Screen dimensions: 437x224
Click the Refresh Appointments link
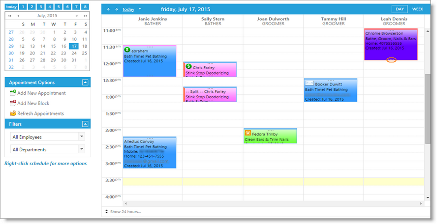[x=40, y=113]
